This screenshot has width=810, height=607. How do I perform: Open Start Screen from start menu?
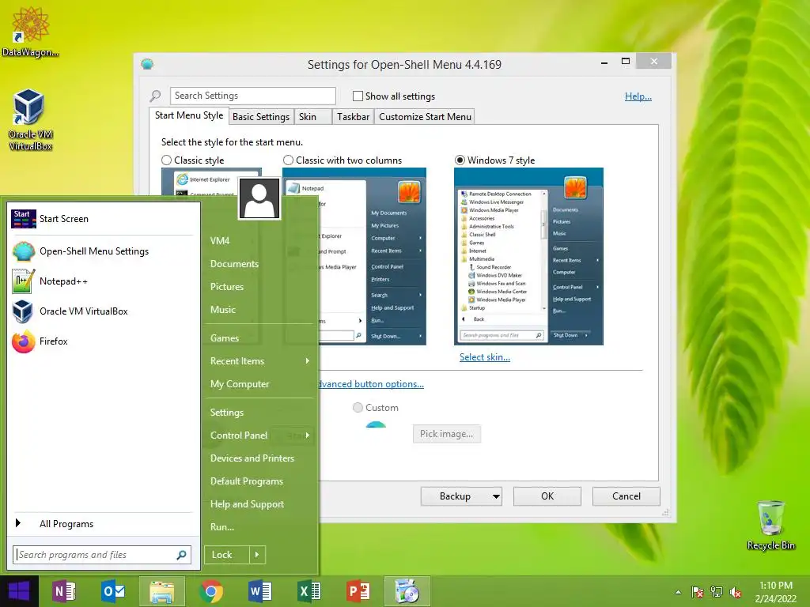click(104, 219)
